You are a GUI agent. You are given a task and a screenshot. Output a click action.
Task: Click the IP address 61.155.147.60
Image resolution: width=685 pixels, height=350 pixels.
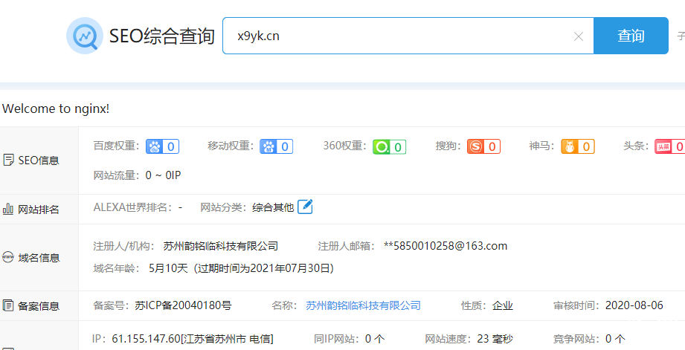click(146, 339)
